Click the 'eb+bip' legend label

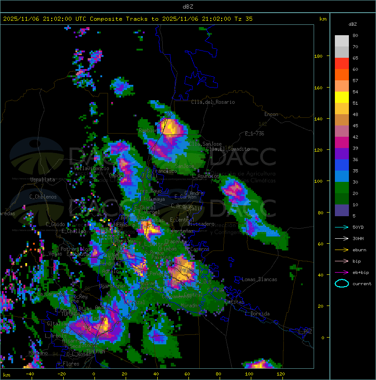tap(361, 273)
